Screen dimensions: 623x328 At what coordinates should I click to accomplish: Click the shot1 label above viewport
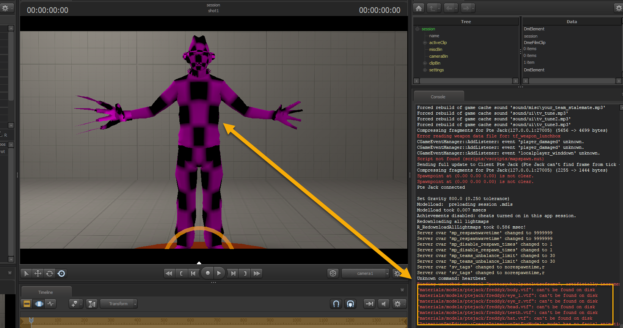(x=213, y=11)
